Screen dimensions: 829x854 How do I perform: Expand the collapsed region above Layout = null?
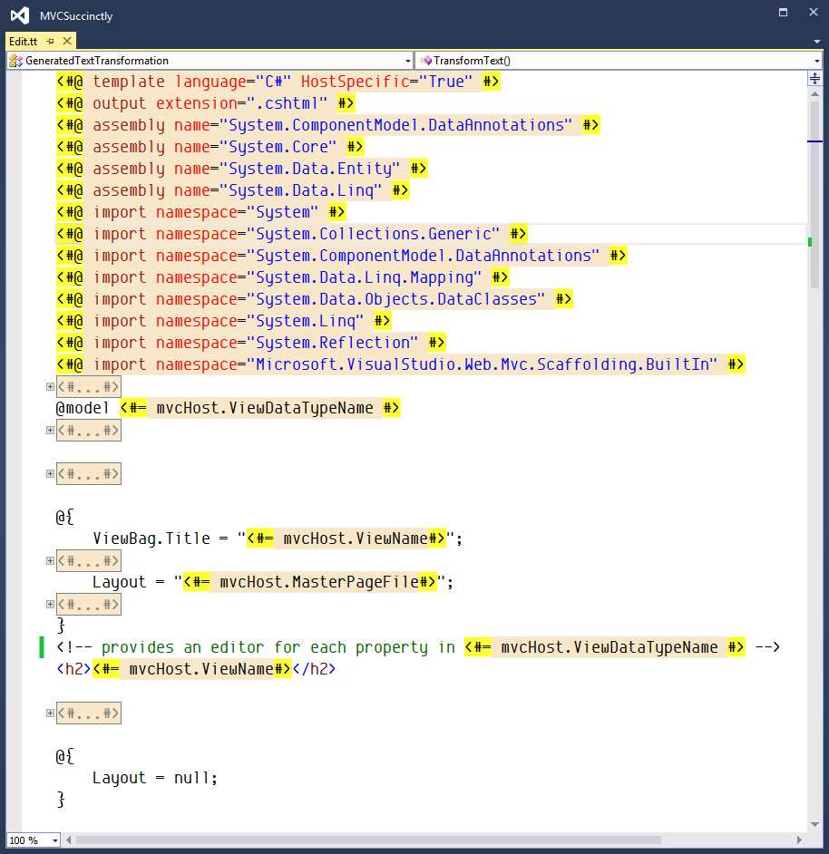pyautogui.click(x=50, y=713)
